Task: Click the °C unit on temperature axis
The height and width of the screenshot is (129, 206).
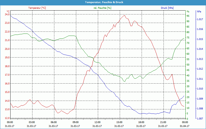Action: pos(8,11)
